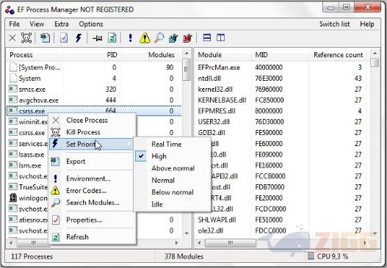The image size is (387, 268).
Task: Click the vertical split layout toolbar icon
Action: [x=220, y=37]
